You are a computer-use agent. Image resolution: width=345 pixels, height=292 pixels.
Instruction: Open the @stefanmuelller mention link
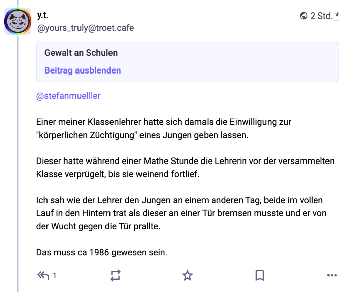click(68, 96)
